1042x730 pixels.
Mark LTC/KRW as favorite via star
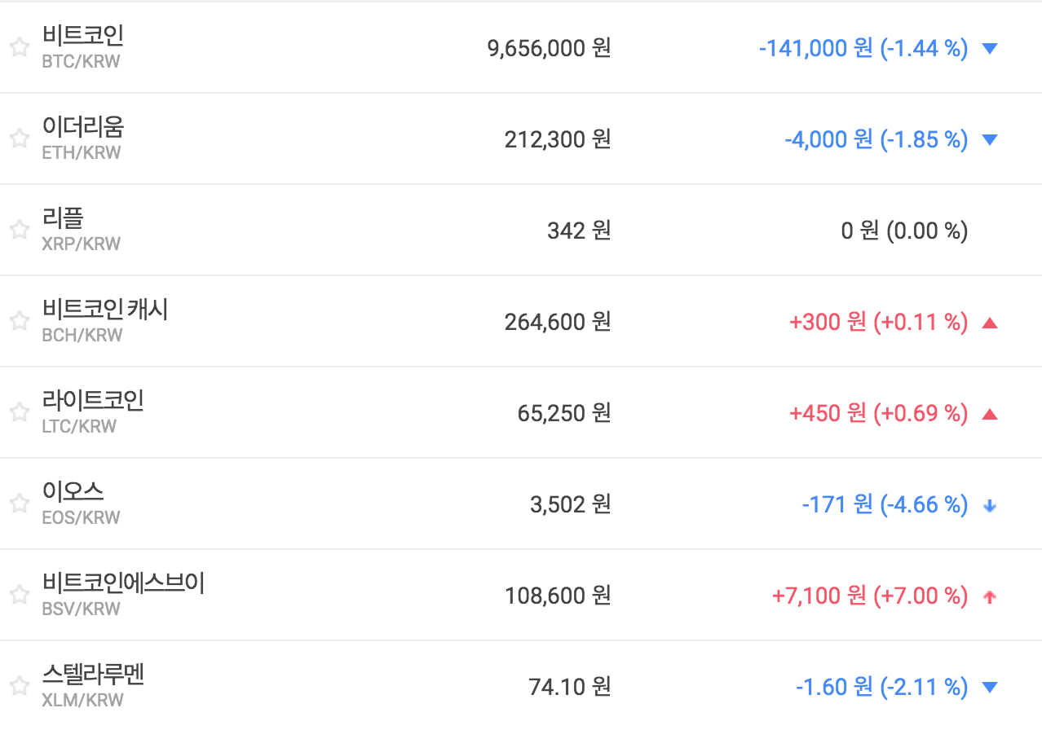pos(20,412)
